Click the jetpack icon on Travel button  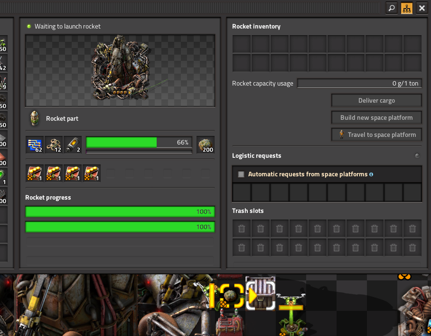click(342, 134)
